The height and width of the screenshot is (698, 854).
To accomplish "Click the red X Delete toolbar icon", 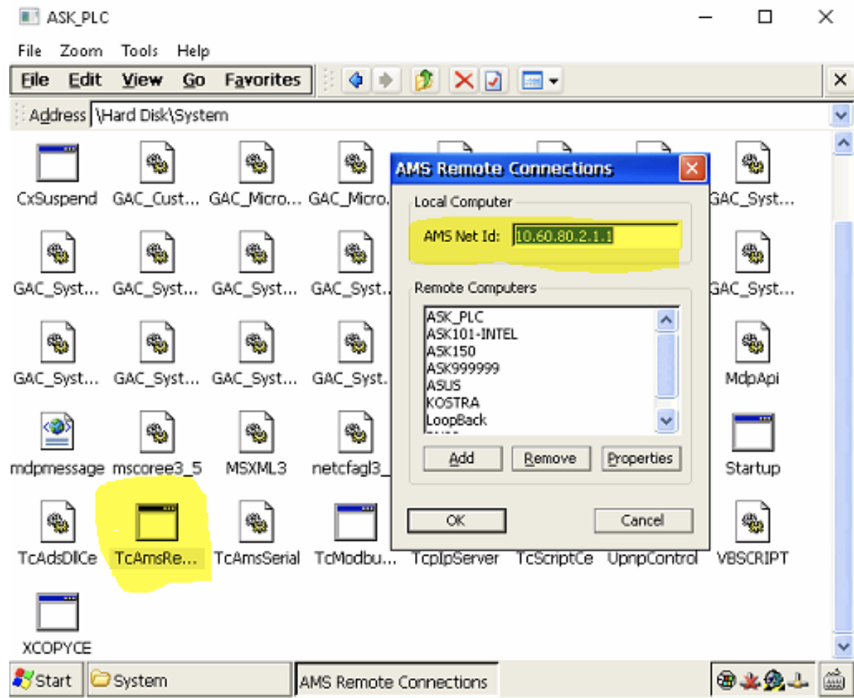I will tap(464, 81).
